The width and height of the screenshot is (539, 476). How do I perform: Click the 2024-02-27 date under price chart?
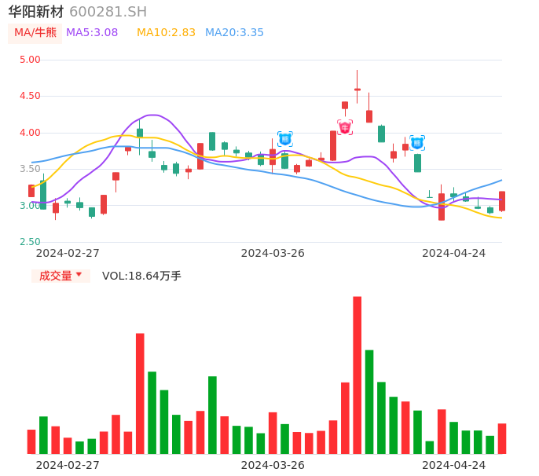coord(68,253)
